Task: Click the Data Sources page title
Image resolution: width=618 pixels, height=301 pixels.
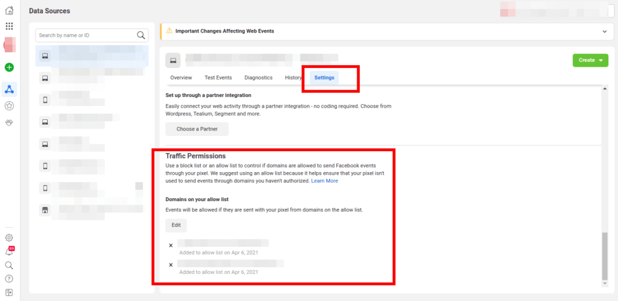Action: point(49,11)
